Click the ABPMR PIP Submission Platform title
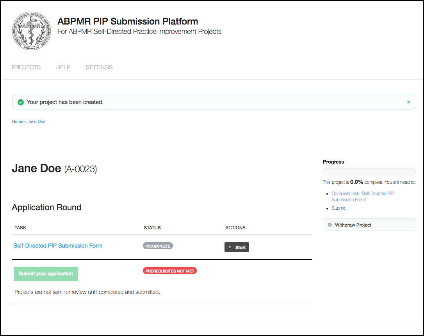 (x=128, y=21)
